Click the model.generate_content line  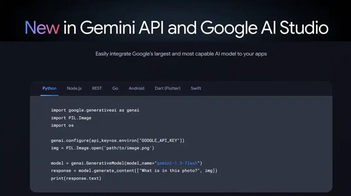[x=134, y=170]
